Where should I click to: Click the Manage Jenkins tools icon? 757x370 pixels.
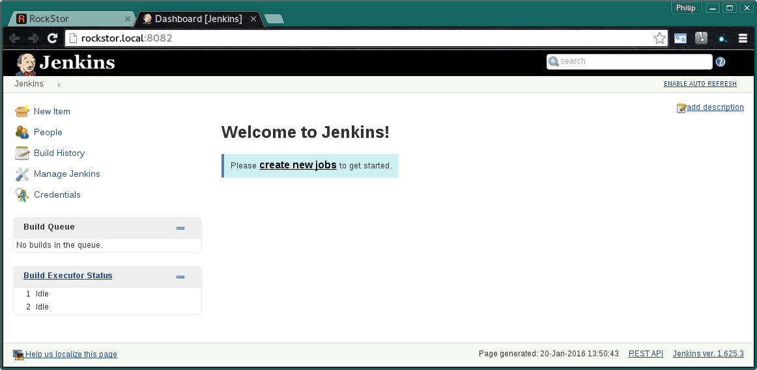tap(22, 174)
